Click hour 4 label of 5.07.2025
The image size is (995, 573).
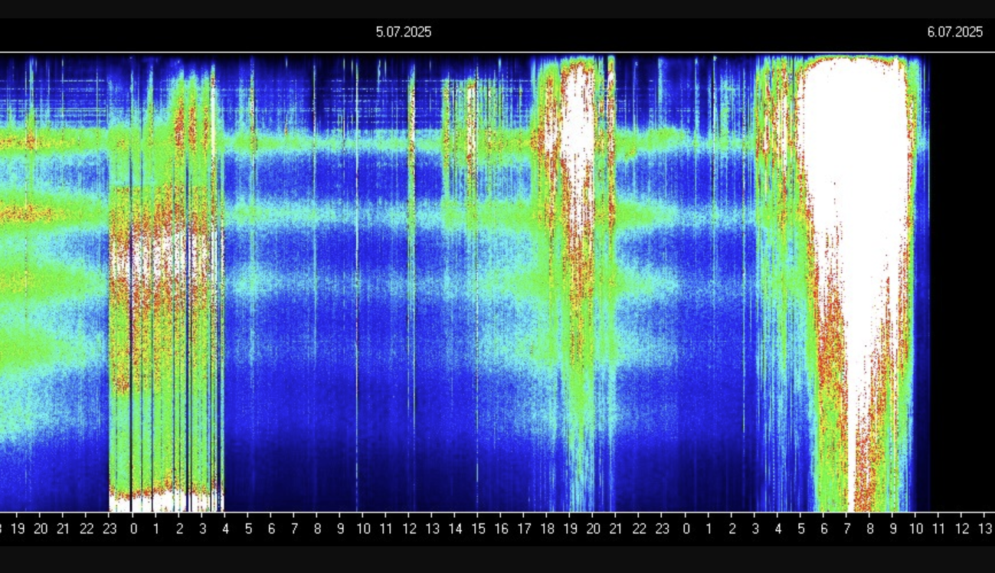[224, 528]
